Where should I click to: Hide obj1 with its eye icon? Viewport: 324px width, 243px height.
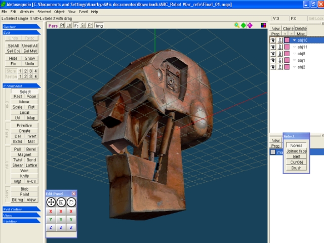click(273, 60)
